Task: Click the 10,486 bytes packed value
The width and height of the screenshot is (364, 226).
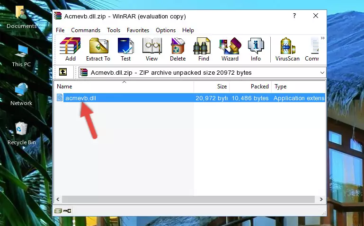Action: (x=250, y=98)
